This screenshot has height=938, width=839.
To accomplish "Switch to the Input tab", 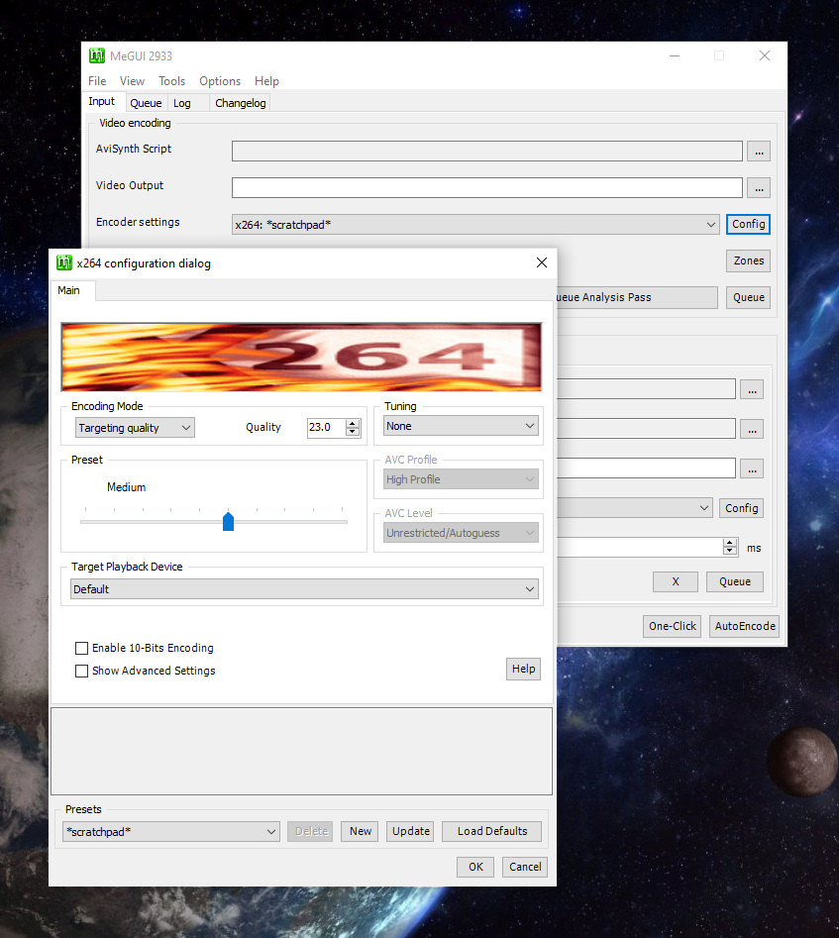I will pos(102,102).
